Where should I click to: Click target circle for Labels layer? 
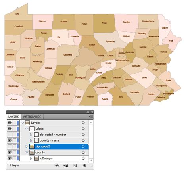[x=83, y=129]
